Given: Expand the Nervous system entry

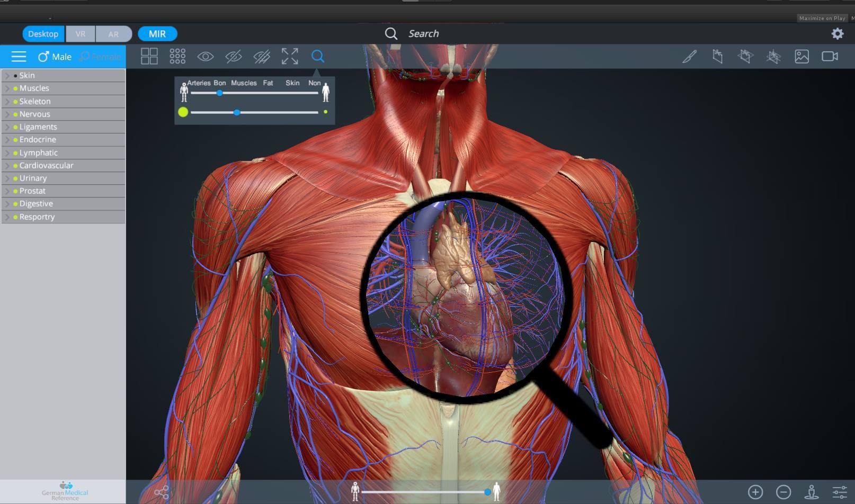Looking at the screenshot, I should click(7, 114).
